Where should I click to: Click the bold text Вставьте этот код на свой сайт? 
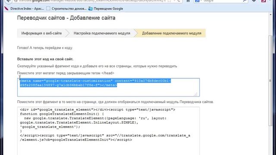[45, 59]
